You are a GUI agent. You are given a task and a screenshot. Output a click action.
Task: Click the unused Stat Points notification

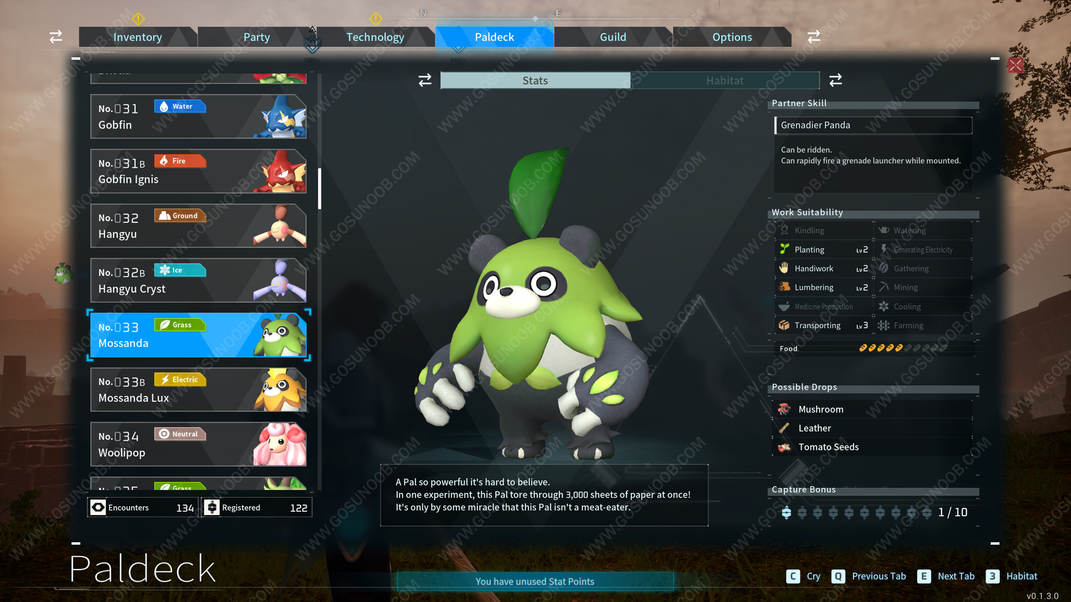click(535, 581)
